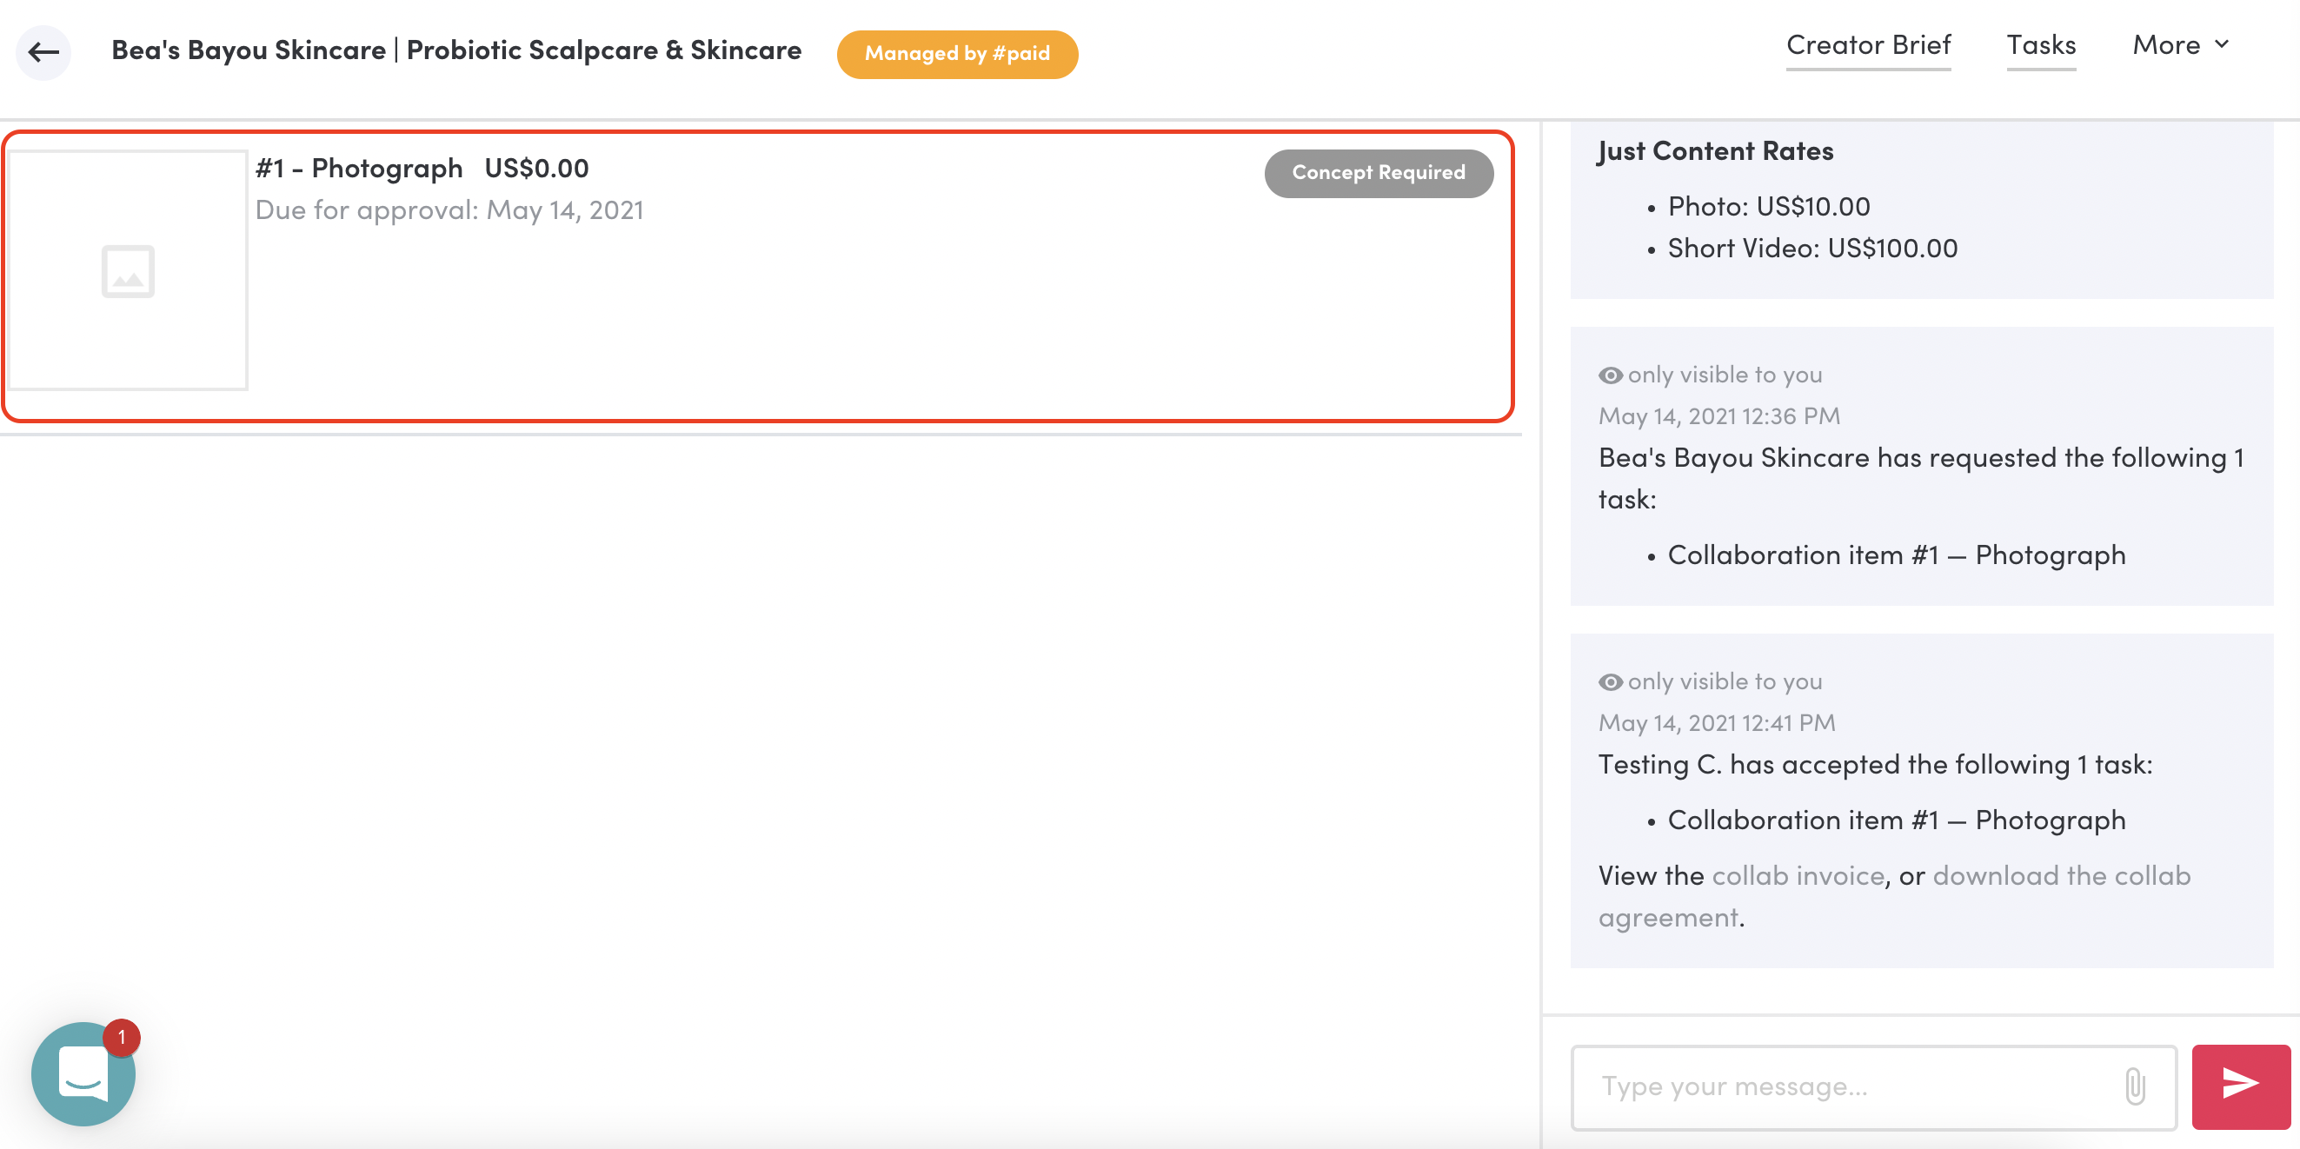Click Due for approval: May 14, 2021
This screenshot has height=1149, width=2300.
pyautogui.click(x=449, y=209)
